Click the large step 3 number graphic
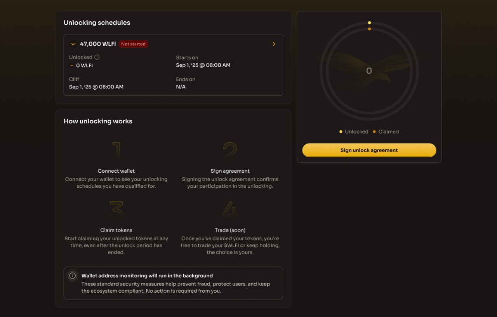The height and width of the screenshot is (317, 497). [116, 210]
